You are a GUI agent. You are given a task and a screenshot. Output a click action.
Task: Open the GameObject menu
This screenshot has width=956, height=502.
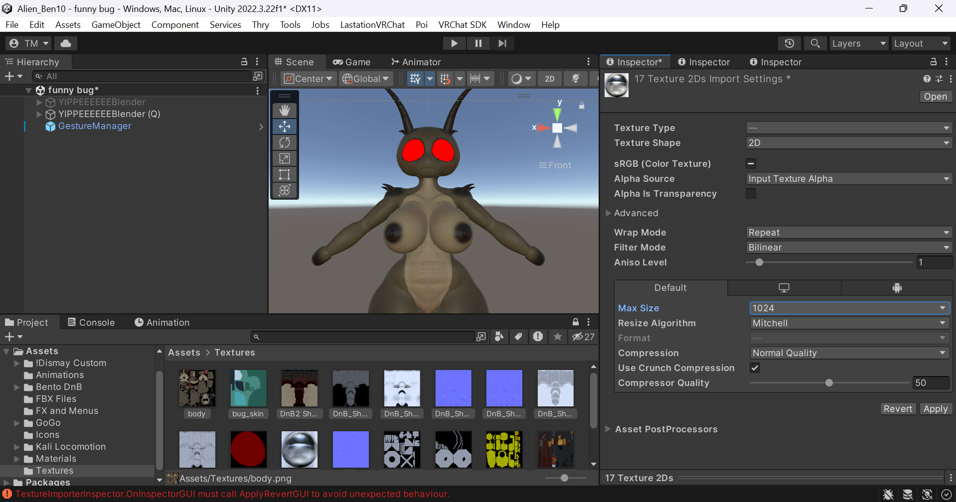click(x=116, y=25)
